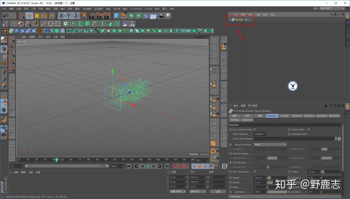
Task: Click timeline playhead at frame 43
Action: click(56, 160)
